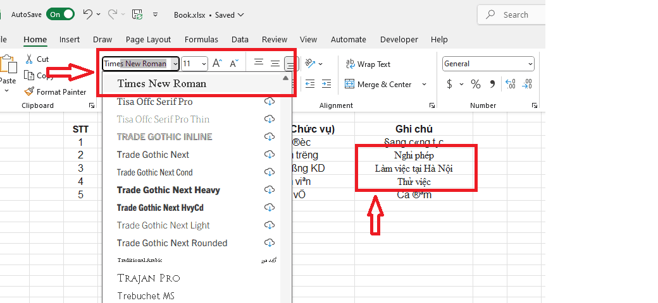658x303 pixels.
Task: Go to the Data tab
Action: 240,39
